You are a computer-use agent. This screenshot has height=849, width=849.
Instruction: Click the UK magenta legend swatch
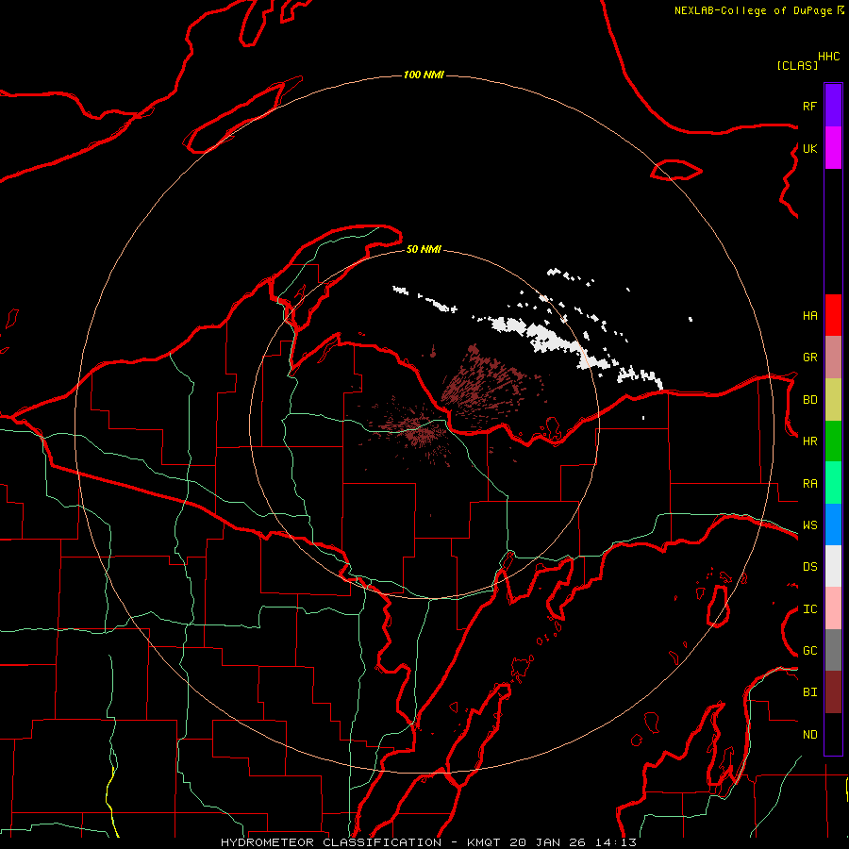click(833, 148)
